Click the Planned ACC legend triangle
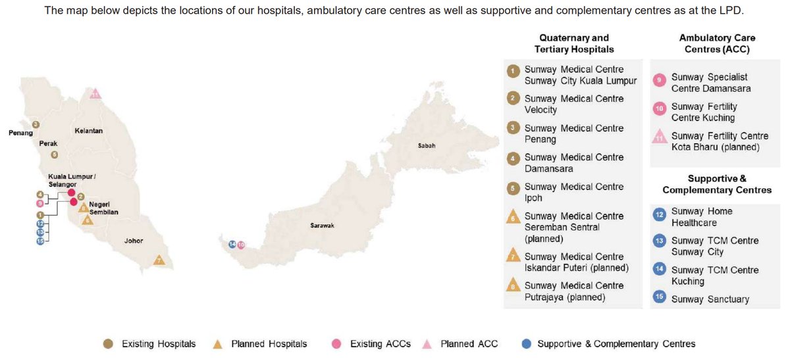 tap(426, 344)
